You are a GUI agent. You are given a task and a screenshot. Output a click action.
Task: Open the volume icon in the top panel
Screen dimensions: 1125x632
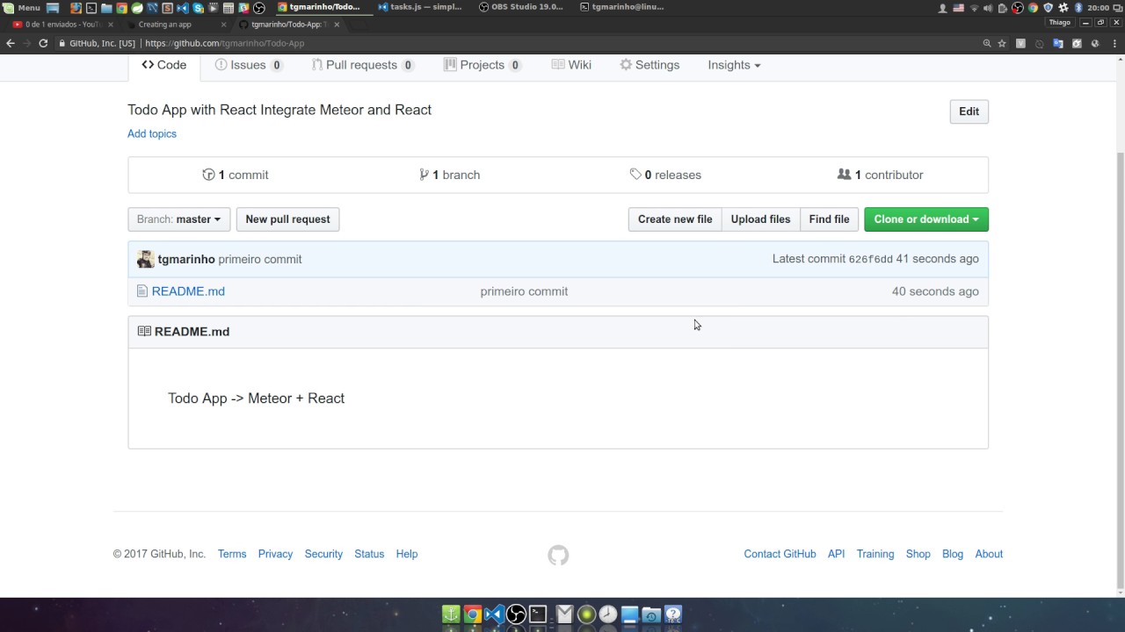coord(988,8)
